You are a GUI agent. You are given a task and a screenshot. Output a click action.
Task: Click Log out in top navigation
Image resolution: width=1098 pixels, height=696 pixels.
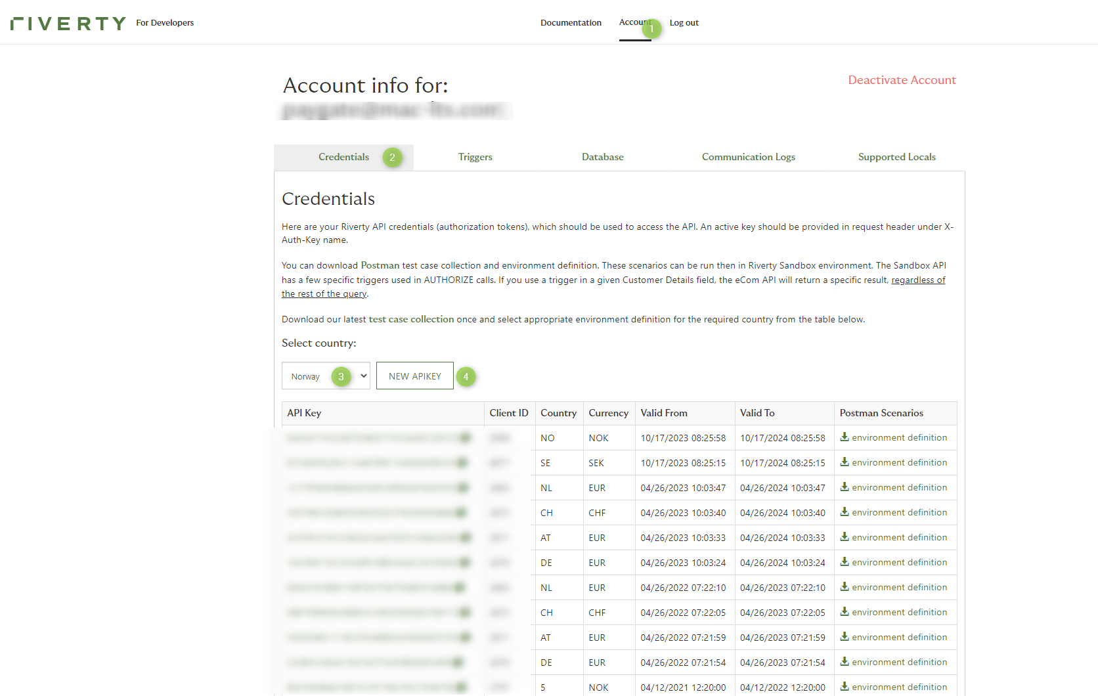[684, 22]
